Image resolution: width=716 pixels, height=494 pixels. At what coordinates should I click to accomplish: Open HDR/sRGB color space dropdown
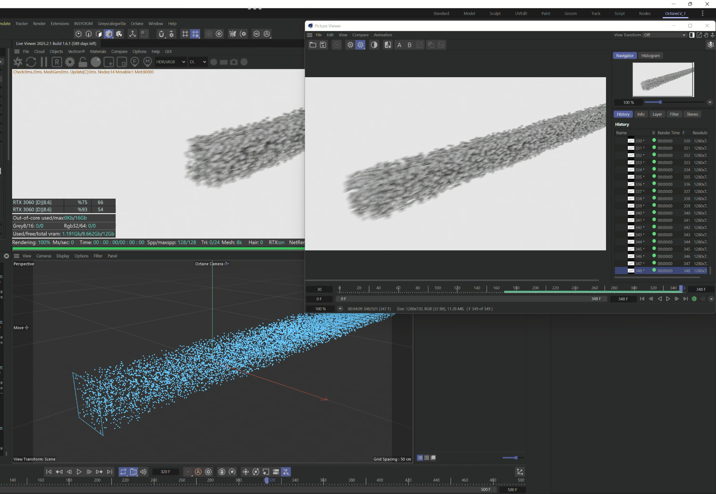point(171,62)
